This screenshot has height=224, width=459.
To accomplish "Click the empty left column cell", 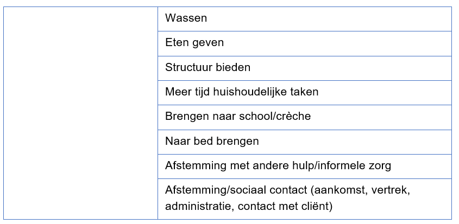I will [x=80, y=113].
